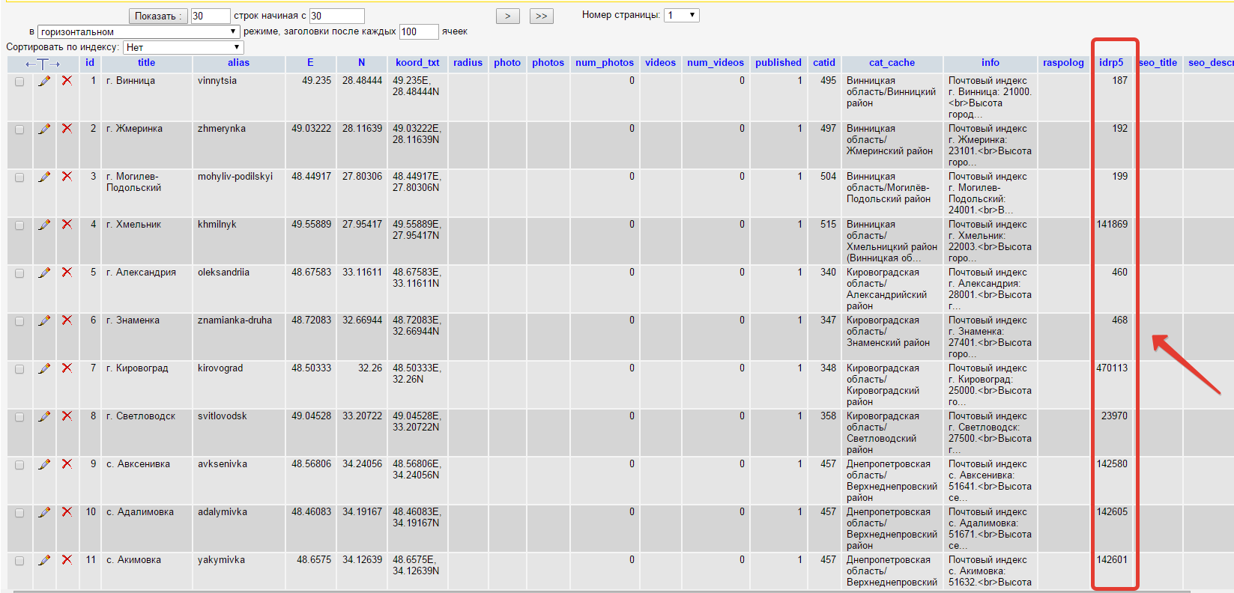This screenshot has height=593, width=1234.
Task: Sort by the title column header
Action: coord(147,63)
